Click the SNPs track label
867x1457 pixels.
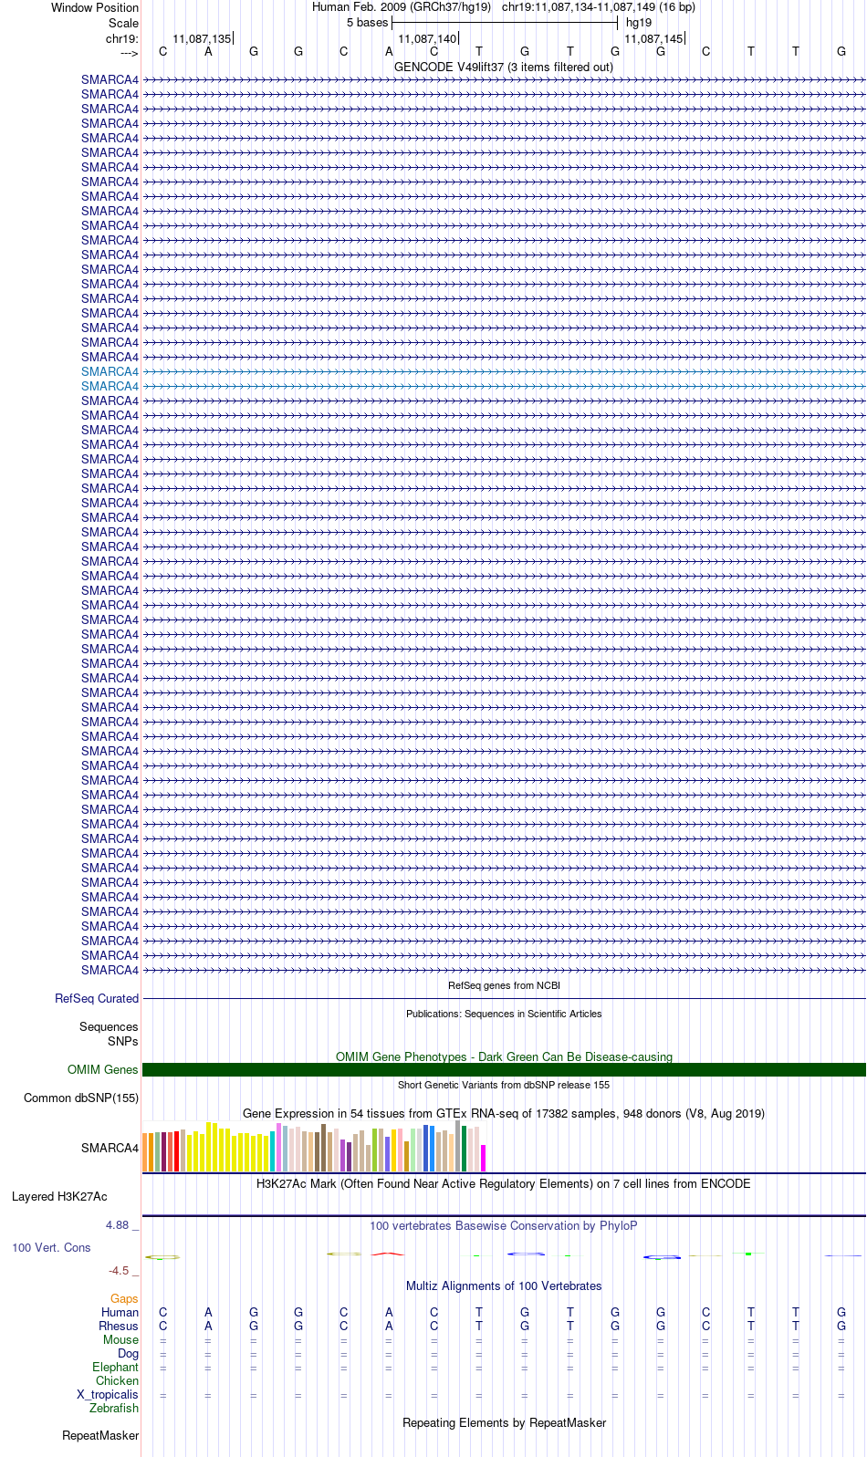pyautogui.click(x=123, y=1041)
